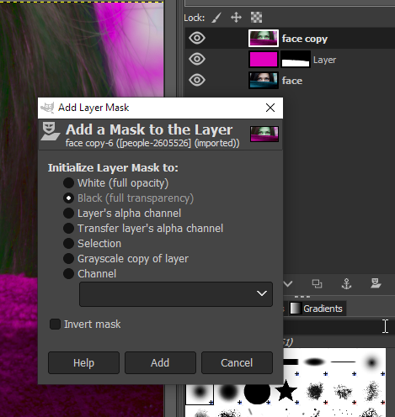Close the Add Layer Mask dialog
Viewport: 395px width, 417px height.
(x=270, y=108)
